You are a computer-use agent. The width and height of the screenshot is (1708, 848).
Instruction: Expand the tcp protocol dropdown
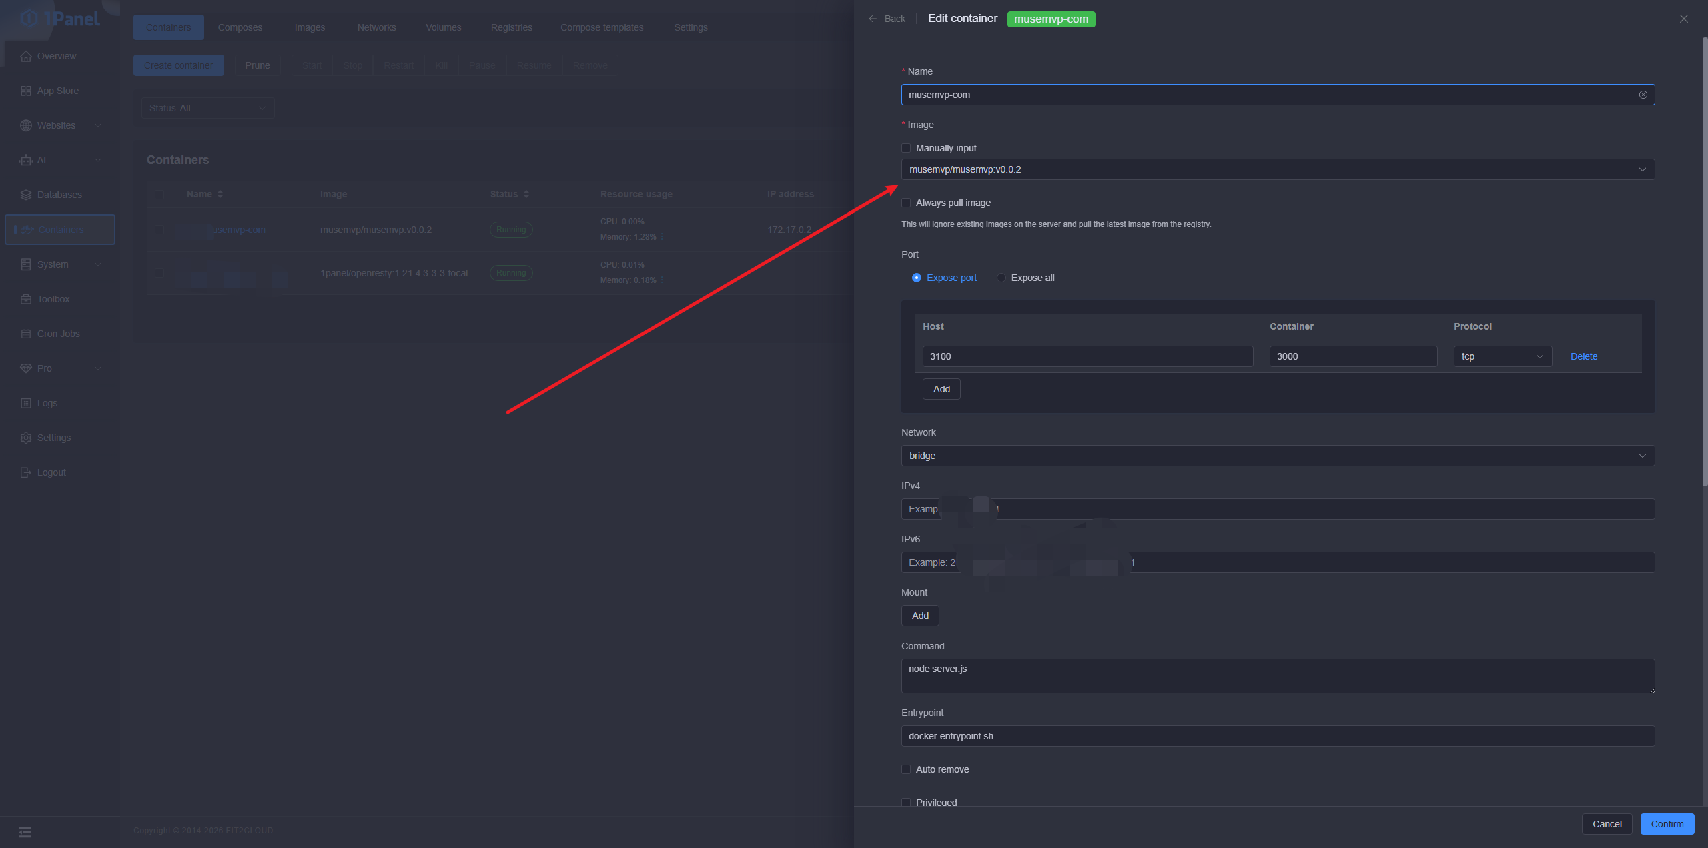click(x=1502, y=356)
